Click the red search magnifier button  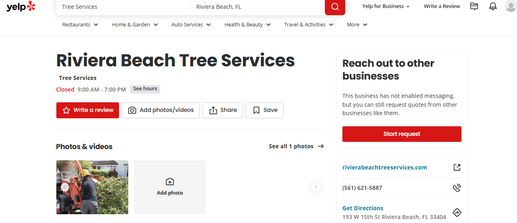335,6
